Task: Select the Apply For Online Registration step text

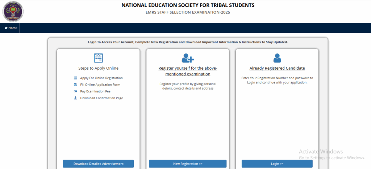Action: coord(101,78)
